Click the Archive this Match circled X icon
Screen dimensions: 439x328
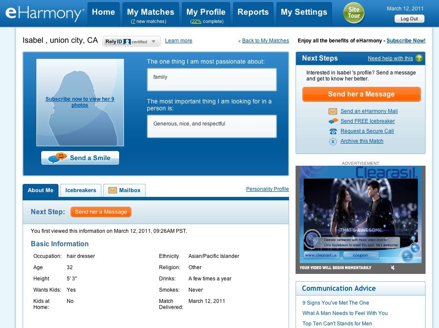coord(333,141)
